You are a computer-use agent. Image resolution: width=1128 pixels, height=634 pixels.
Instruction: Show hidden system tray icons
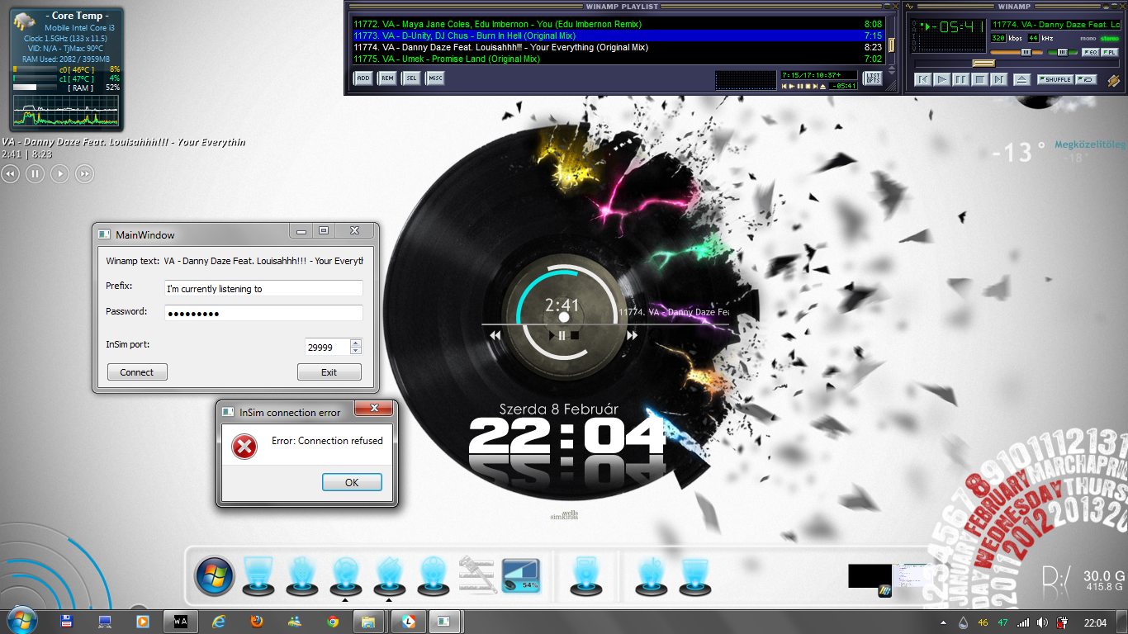(944, 622)
